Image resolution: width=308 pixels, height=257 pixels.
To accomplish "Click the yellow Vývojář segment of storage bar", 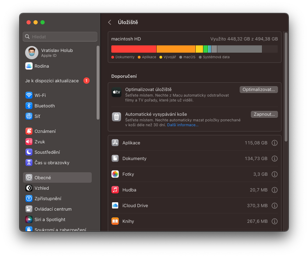I will click(x=200, y=49).
